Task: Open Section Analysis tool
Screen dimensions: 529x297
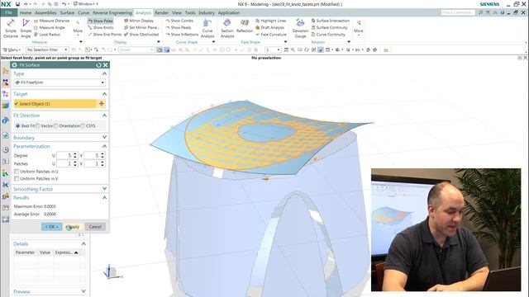Action: (227, 28)
